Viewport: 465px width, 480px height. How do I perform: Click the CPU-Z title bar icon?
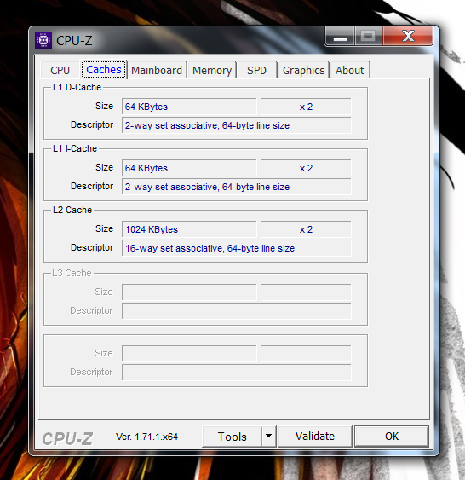point(43,40)
